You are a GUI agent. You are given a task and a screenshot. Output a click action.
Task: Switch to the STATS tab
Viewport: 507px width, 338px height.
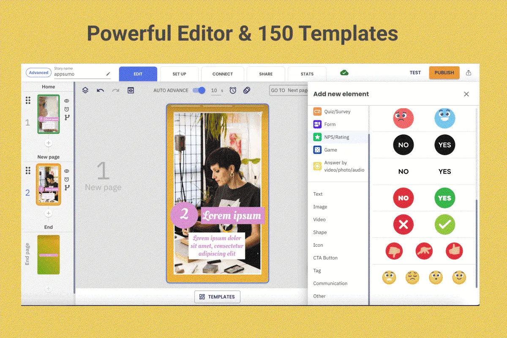[x=307, y=74]
